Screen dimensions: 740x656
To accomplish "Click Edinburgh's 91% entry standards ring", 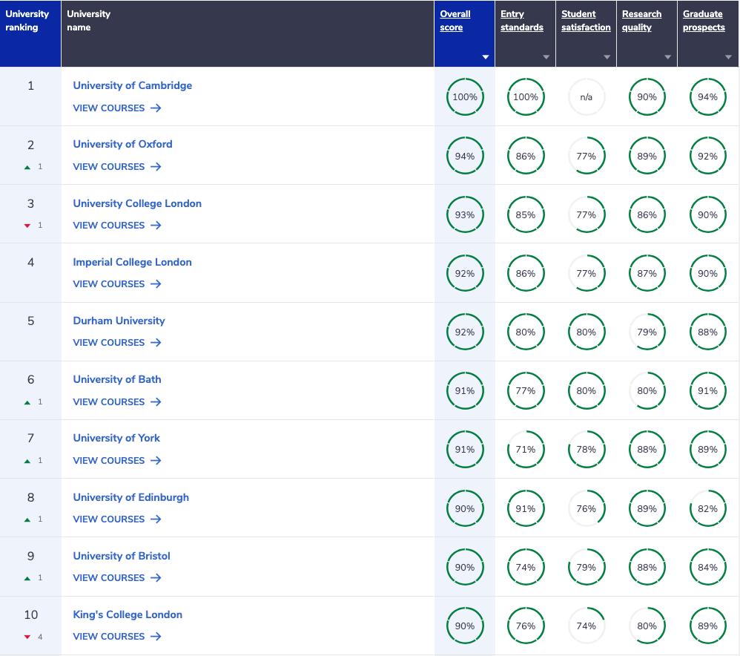I will click(526, 508).
